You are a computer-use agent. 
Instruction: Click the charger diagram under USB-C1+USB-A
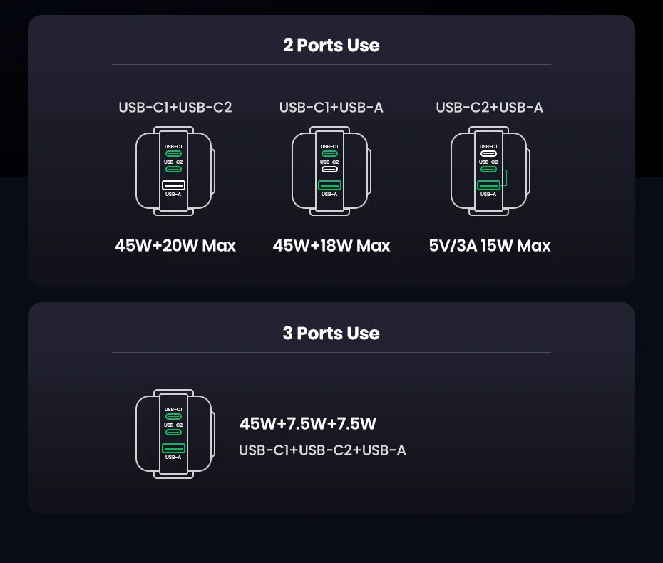tap(329, 171)
